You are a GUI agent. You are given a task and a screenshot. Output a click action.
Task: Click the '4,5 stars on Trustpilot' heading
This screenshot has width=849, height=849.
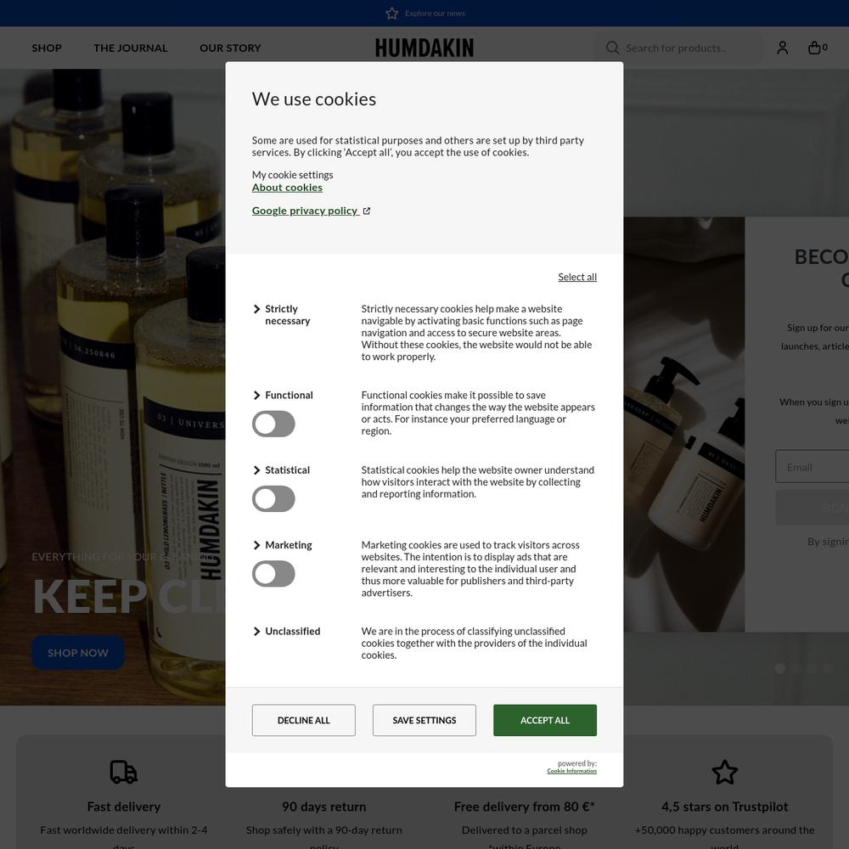pos(724,807)
